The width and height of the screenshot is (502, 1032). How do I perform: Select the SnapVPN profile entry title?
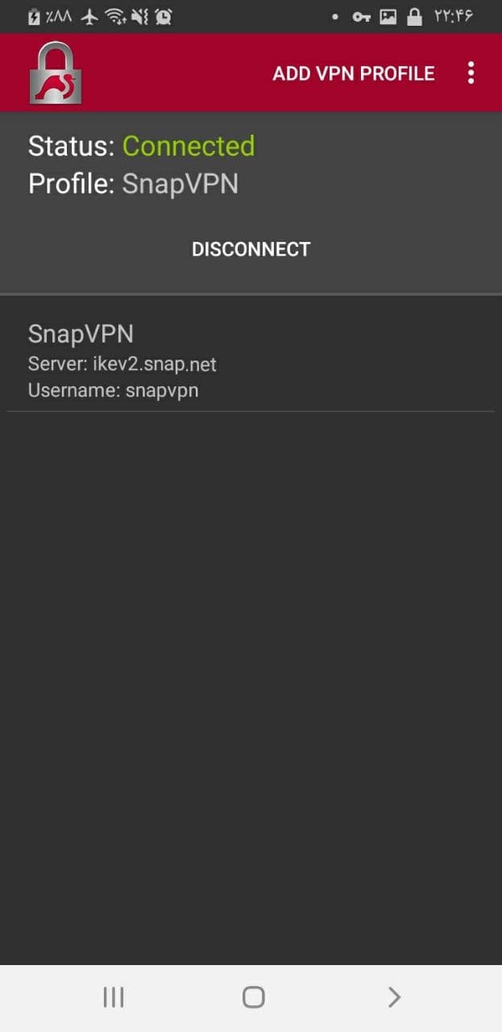coord(81,334)
